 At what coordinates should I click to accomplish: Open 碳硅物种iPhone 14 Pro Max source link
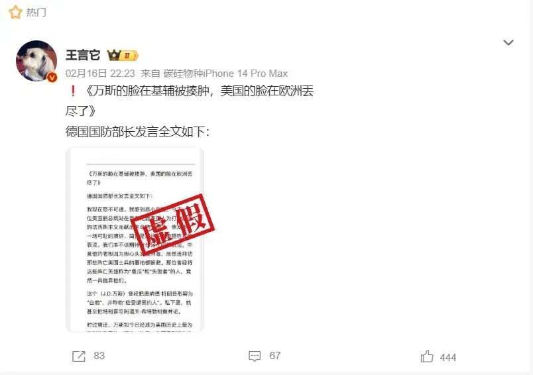(225, 74)
